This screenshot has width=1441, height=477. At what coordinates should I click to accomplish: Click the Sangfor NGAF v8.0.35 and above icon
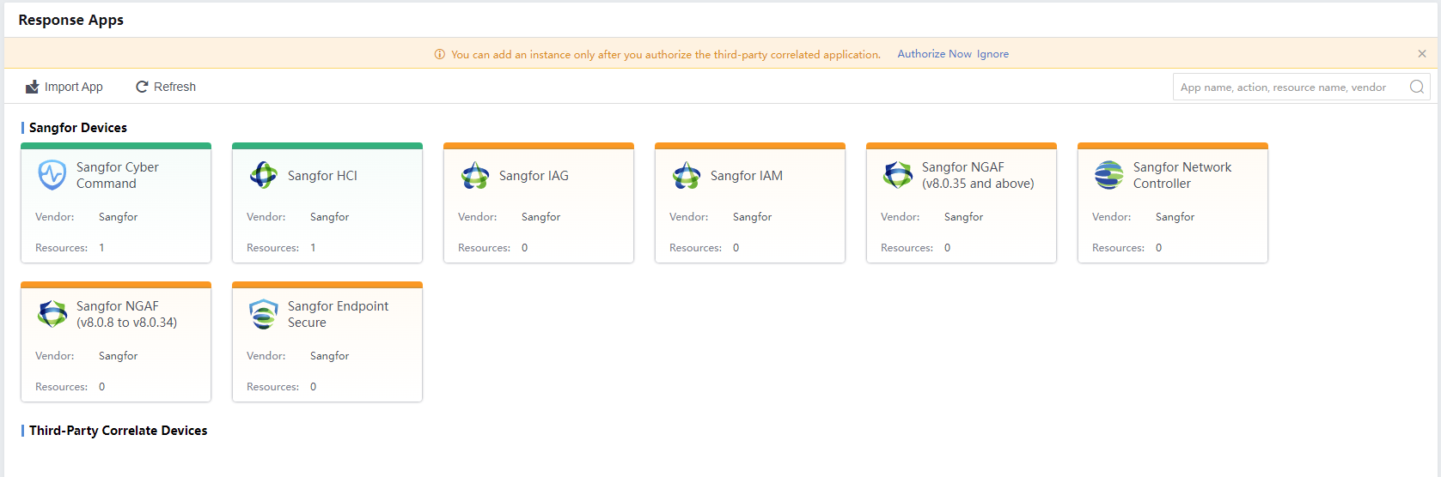898,175
